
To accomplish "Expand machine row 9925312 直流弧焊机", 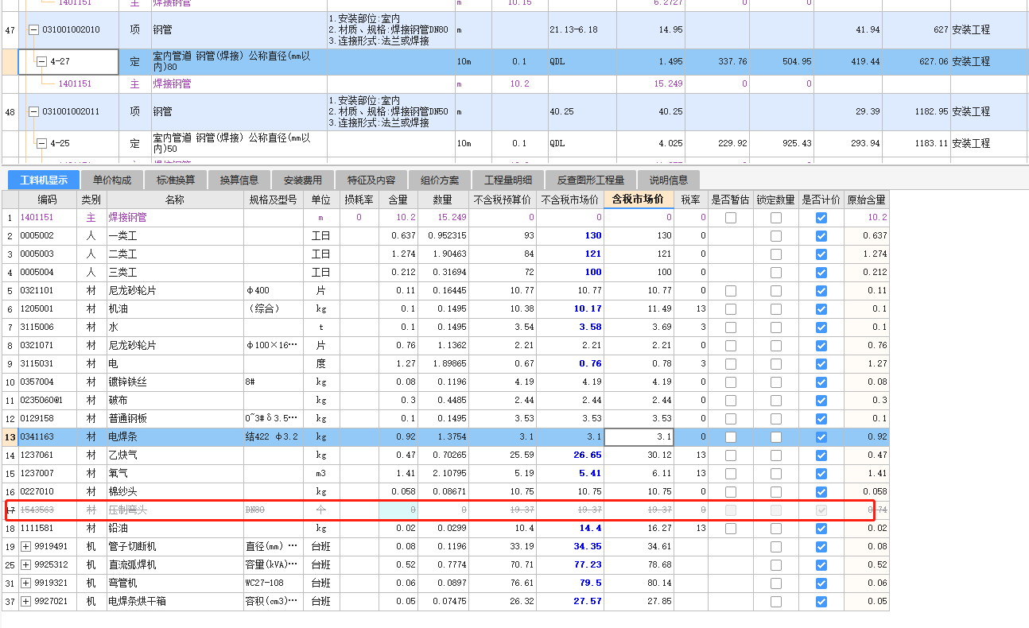I will [25, 564].
